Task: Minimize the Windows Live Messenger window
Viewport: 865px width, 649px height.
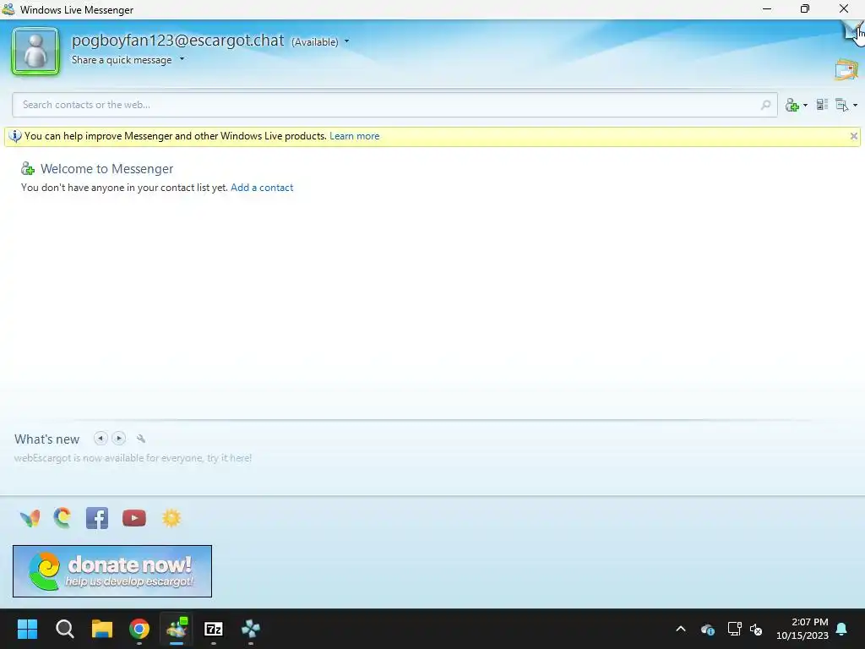Action: [x=767, y=8]
